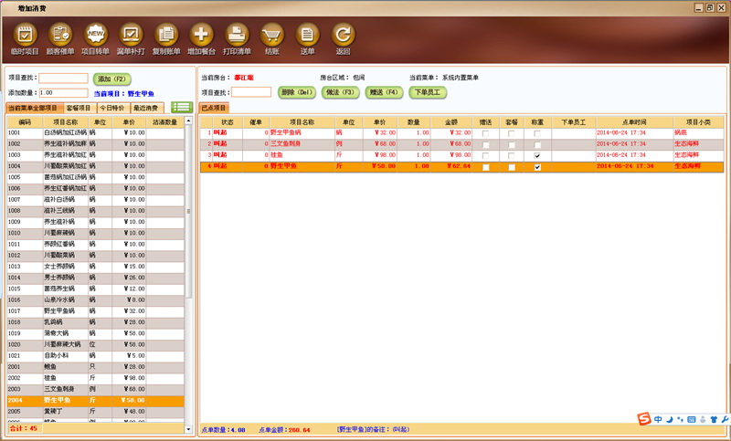Click the 删除 (Del) button
The image size is (731, 441).
tap(297, 92)
